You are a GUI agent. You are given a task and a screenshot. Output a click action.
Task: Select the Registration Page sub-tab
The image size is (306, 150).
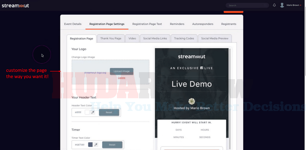[x=81, y=38]
